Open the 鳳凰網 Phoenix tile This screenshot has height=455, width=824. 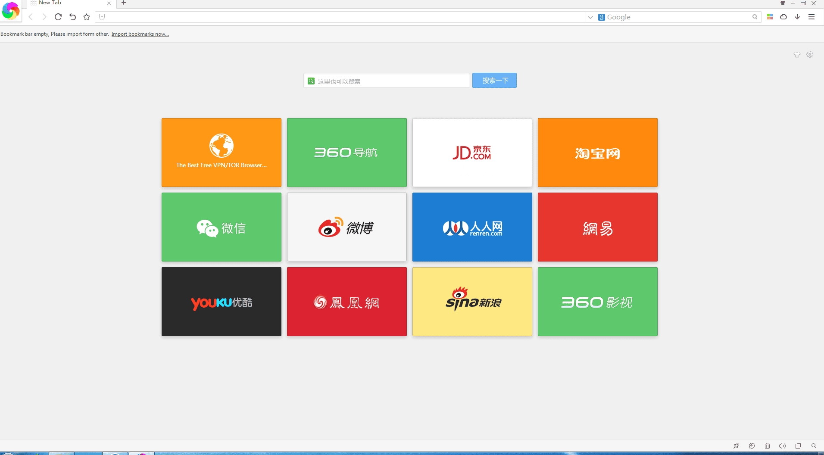click(x=347, y=302)
